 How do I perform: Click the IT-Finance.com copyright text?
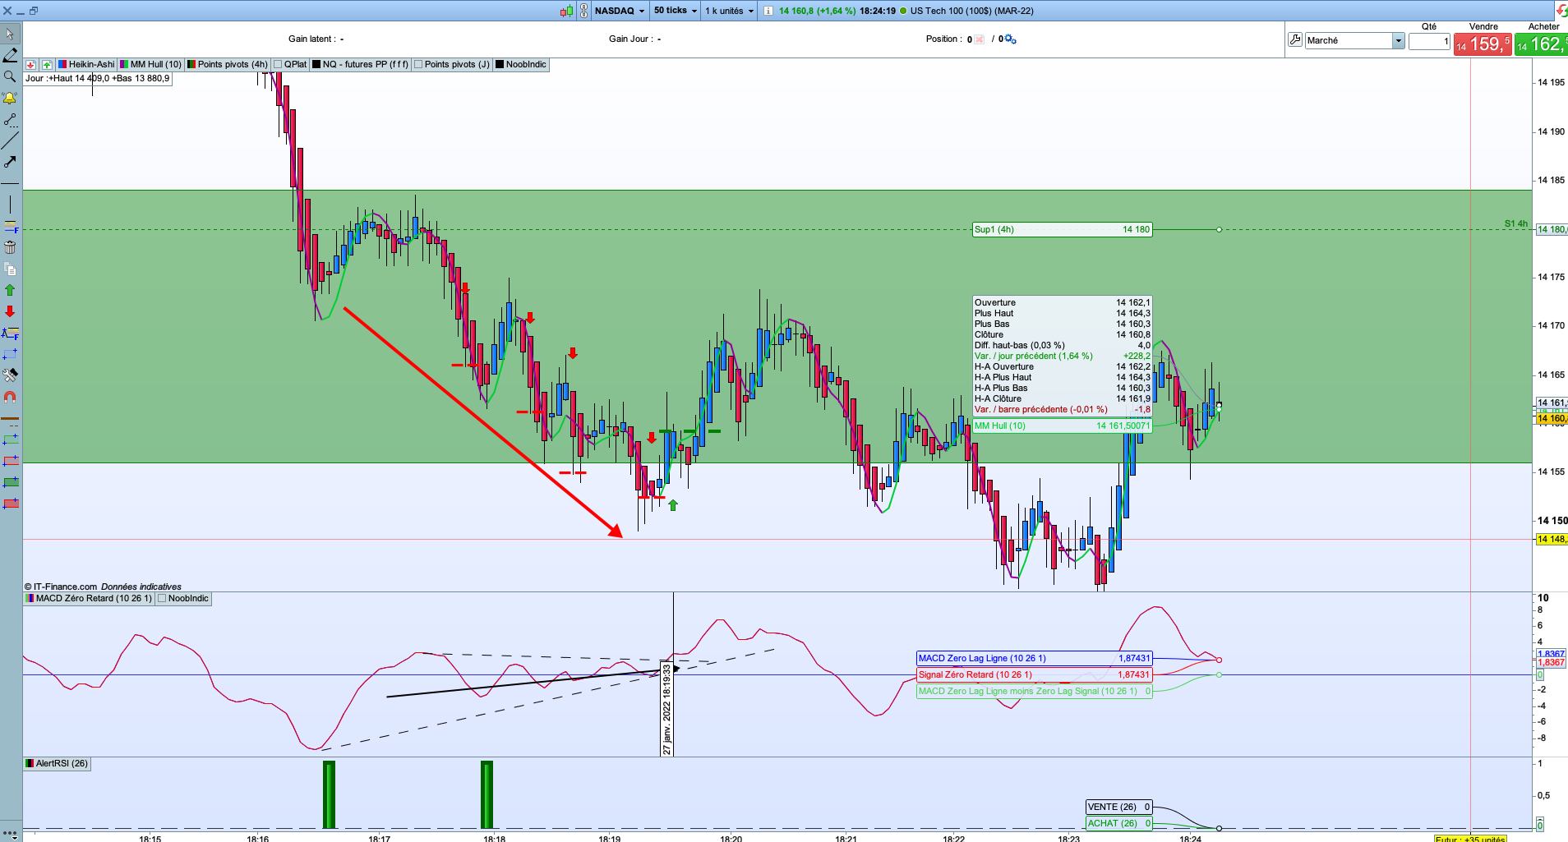[x=61, y=587]
